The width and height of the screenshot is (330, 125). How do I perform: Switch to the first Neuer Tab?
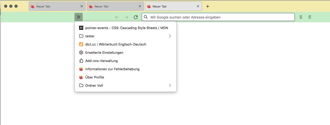point(54,6)
